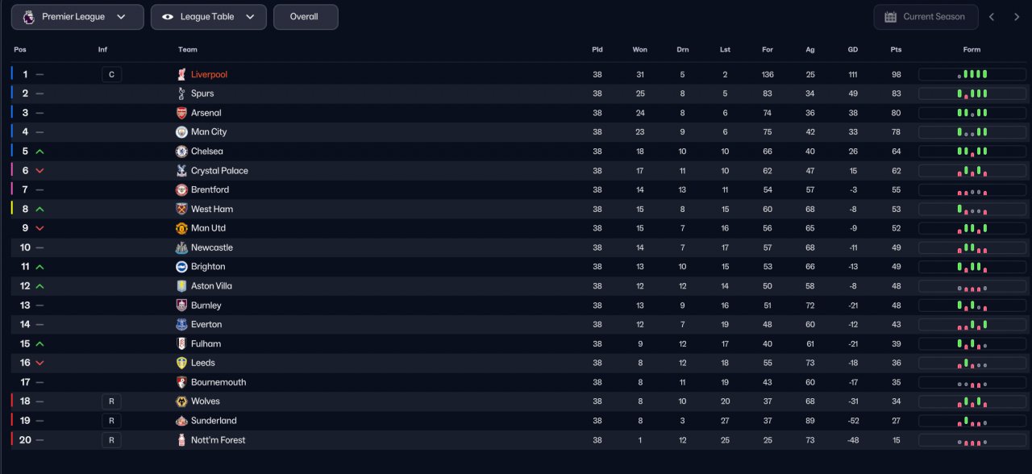Click the Liverpool club crest icon
Screen dimensions: 1032x474
(181, 74)
